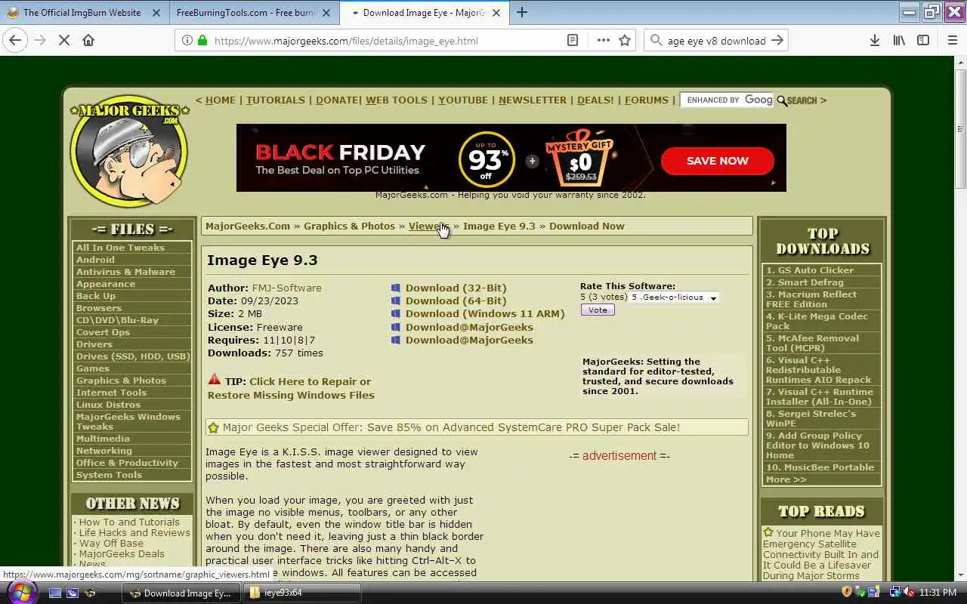
Task: Open a new tab with plus button
Action: point(522,12)
